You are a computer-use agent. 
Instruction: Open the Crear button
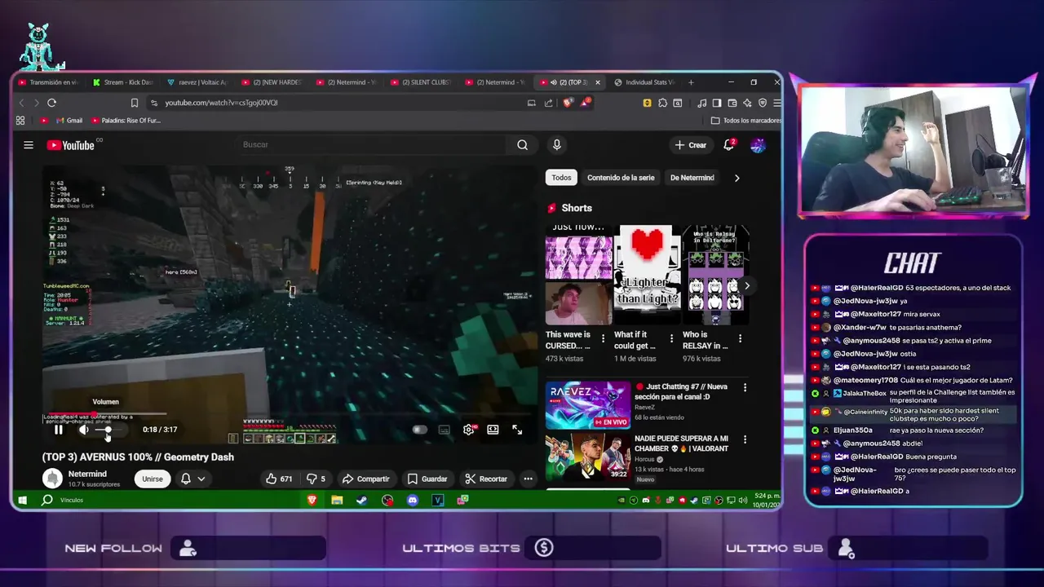pyautogui.click(x=691, y=145)
